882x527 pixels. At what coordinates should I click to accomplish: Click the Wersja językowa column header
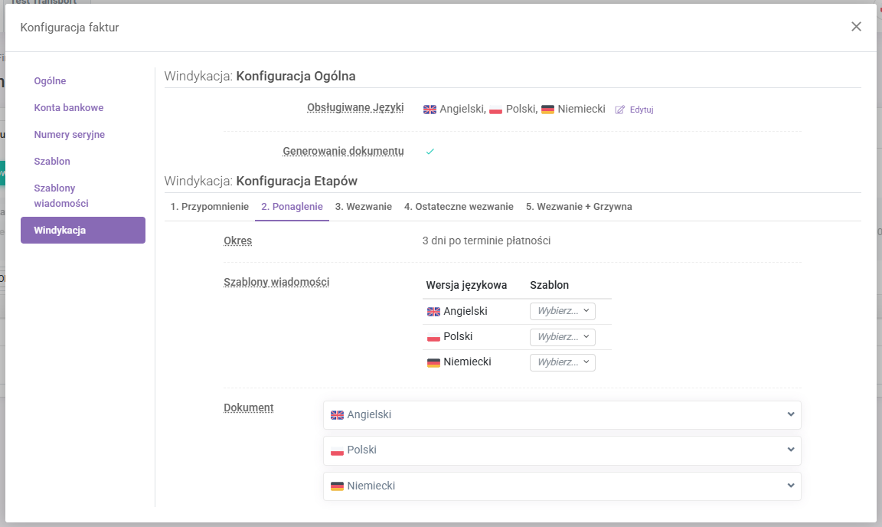[x=466, y=285]
